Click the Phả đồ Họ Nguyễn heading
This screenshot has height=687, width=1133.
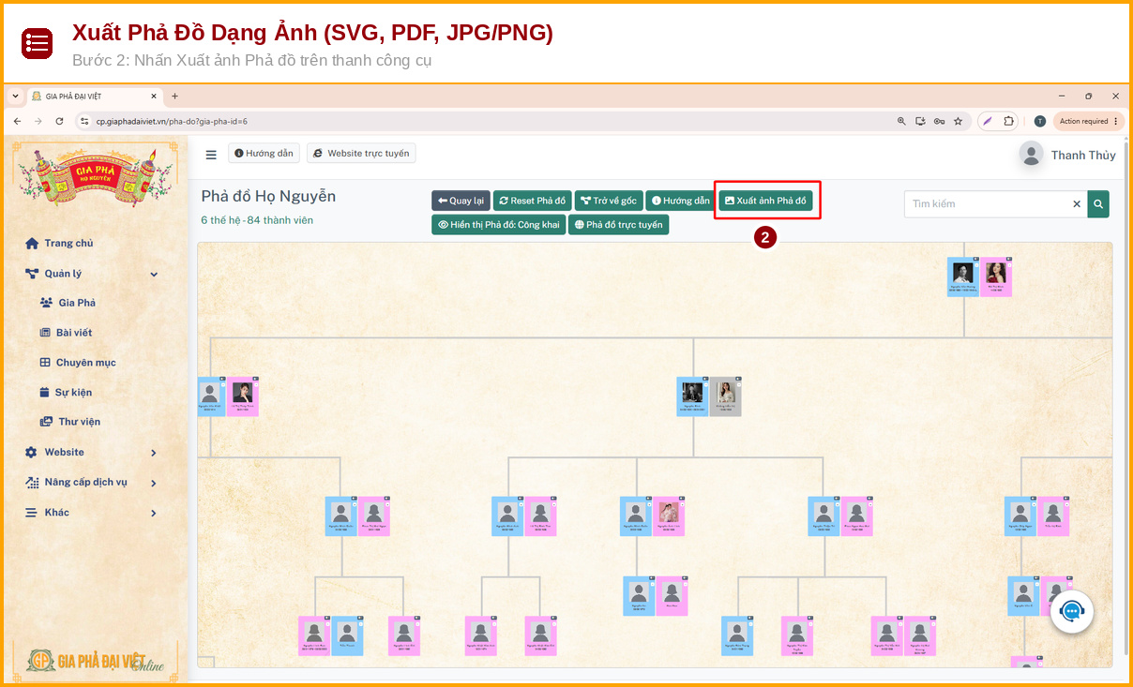(x=268, y=196)
